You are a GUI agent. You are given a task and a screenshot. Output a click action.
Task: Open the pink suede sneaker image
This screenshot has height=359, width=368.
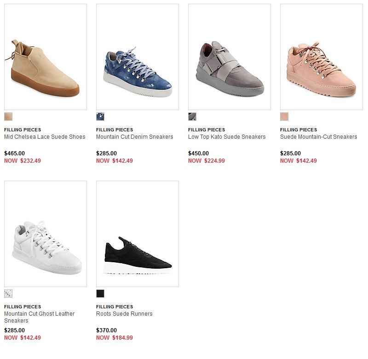[322, 57]
